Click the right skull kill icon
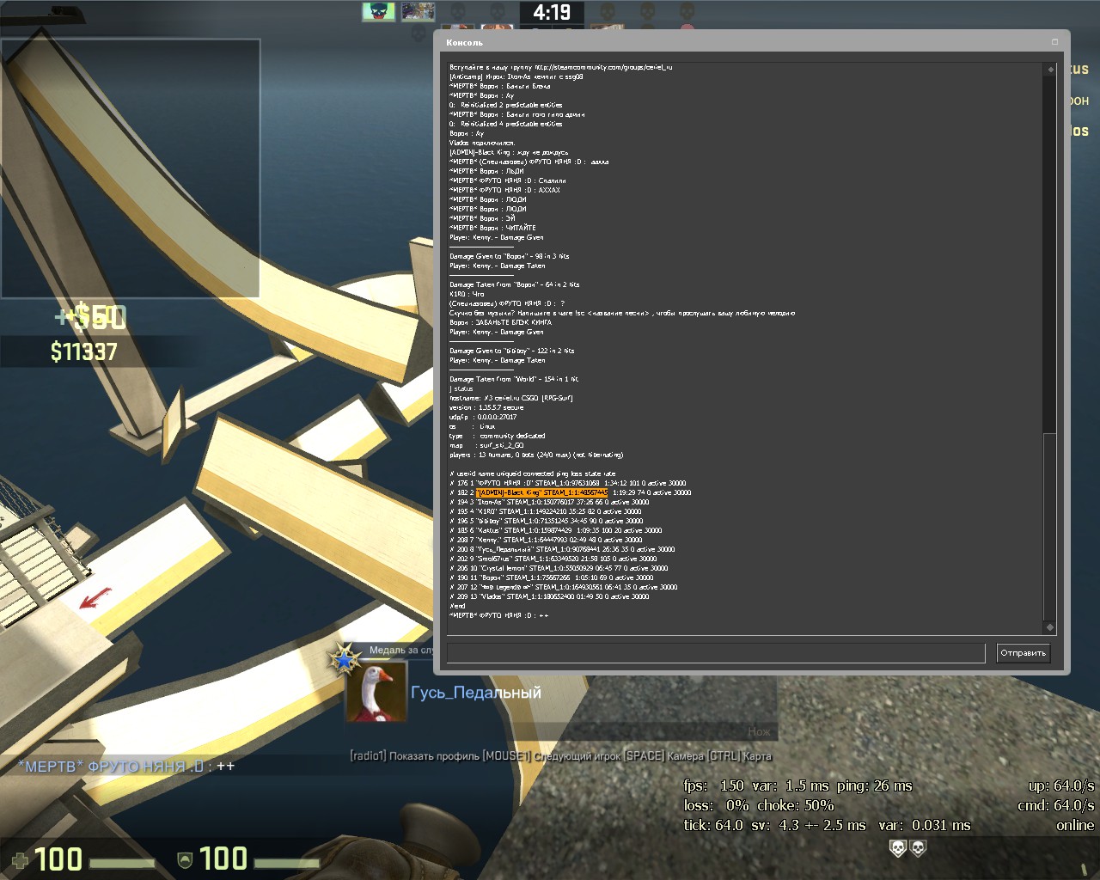This screenshot has width=1100, height=880. [x=918, y=848]
